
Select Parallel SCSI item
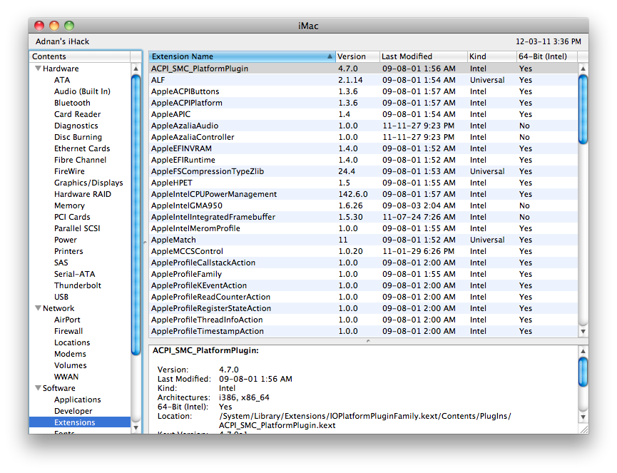click(77, 228)
